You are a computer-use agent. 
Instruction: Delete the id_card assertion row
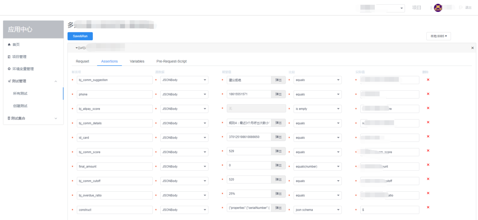point(428,137)
